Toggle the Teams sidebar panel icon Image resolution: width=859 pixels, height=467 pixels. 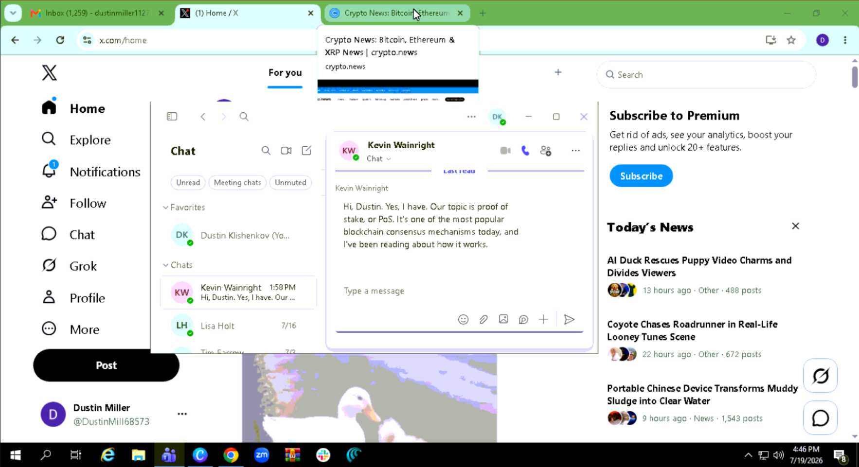point(172,117)
